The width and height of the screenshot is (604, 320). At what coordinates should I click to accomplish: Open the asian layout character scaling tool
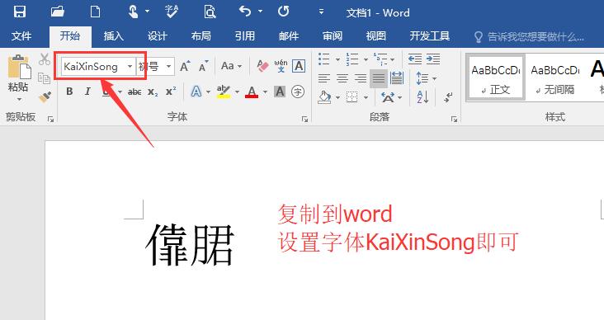click(x=388, y=97)
